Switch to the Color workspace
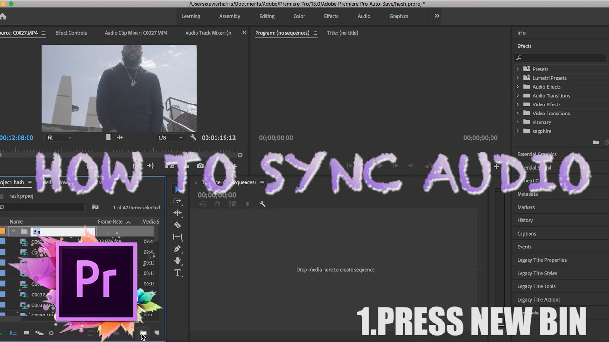Viewport: 609px width, 342px height. pos(299,16)
